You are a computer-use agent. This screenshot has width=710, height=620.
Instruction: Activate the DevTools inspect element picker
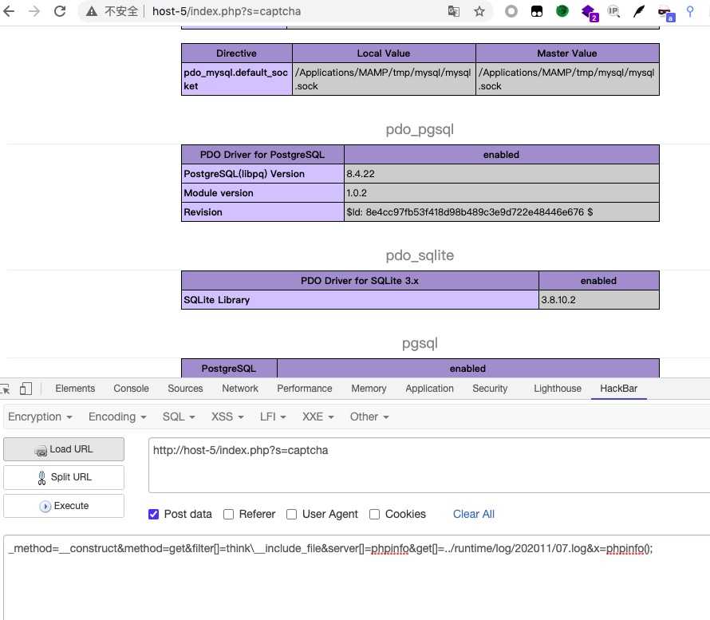(6, 389)
